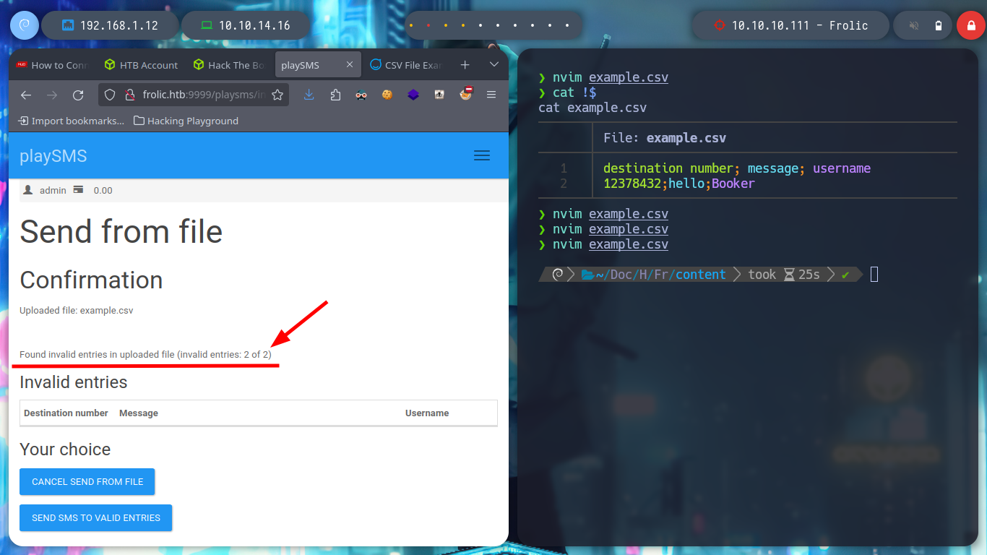Switch to 'Hack The Bo' browser tab
987x555 pixels.
(x=230, y=65)
